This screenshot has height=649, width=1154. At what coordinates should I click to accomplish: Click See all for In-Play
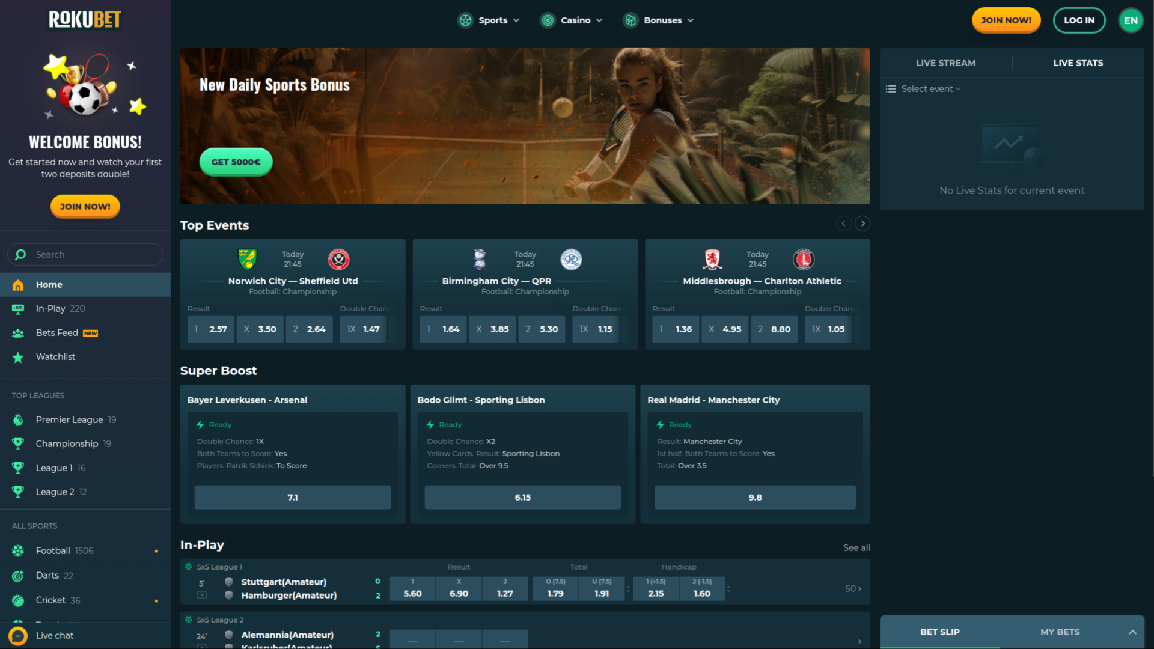click(856, 548)
